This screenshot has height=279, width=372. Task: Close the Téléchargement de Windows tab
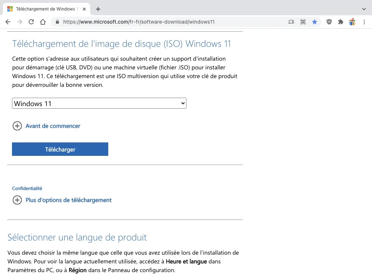(x=84, y=9)
